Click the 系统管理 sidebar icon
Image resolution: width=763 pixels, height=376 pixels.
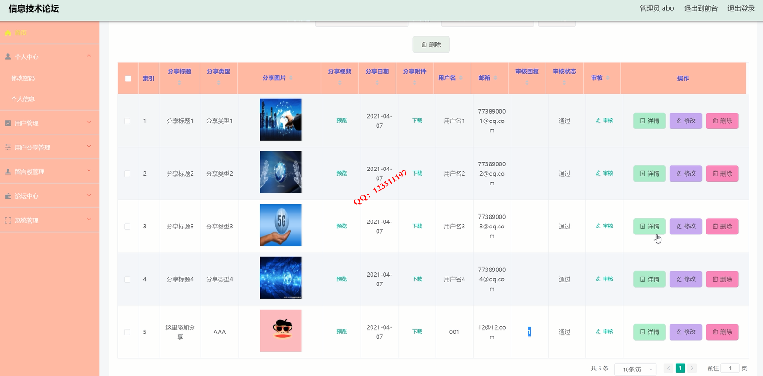pos(8,220)
